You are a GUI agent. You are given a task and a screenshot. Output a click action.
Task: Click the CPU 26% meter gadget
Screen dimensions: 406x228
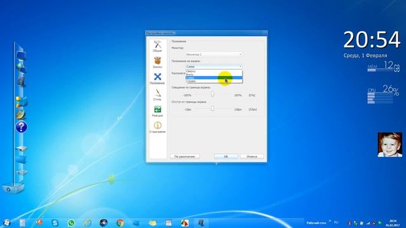[383, 94]
